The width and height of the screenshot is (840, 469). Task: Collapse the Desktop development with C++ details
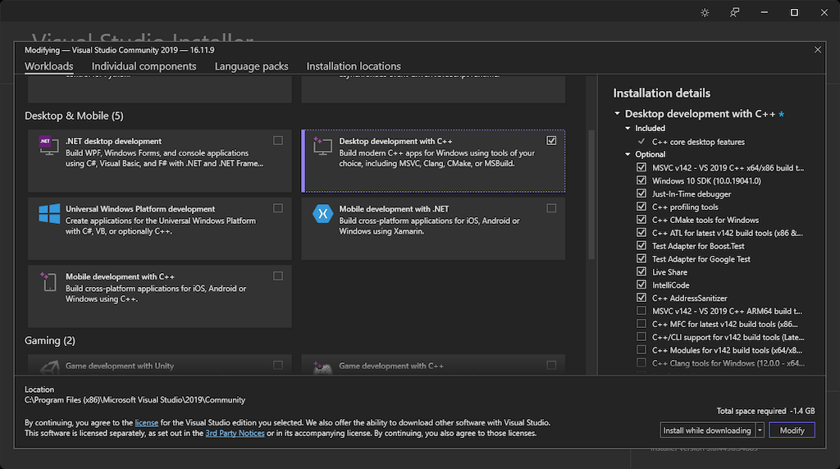point(617,114)
